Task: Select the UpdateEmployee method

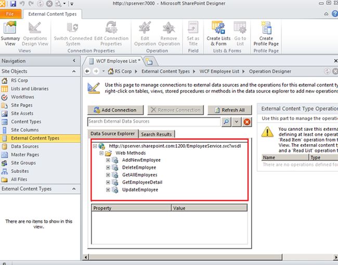Action: point(140,190)
